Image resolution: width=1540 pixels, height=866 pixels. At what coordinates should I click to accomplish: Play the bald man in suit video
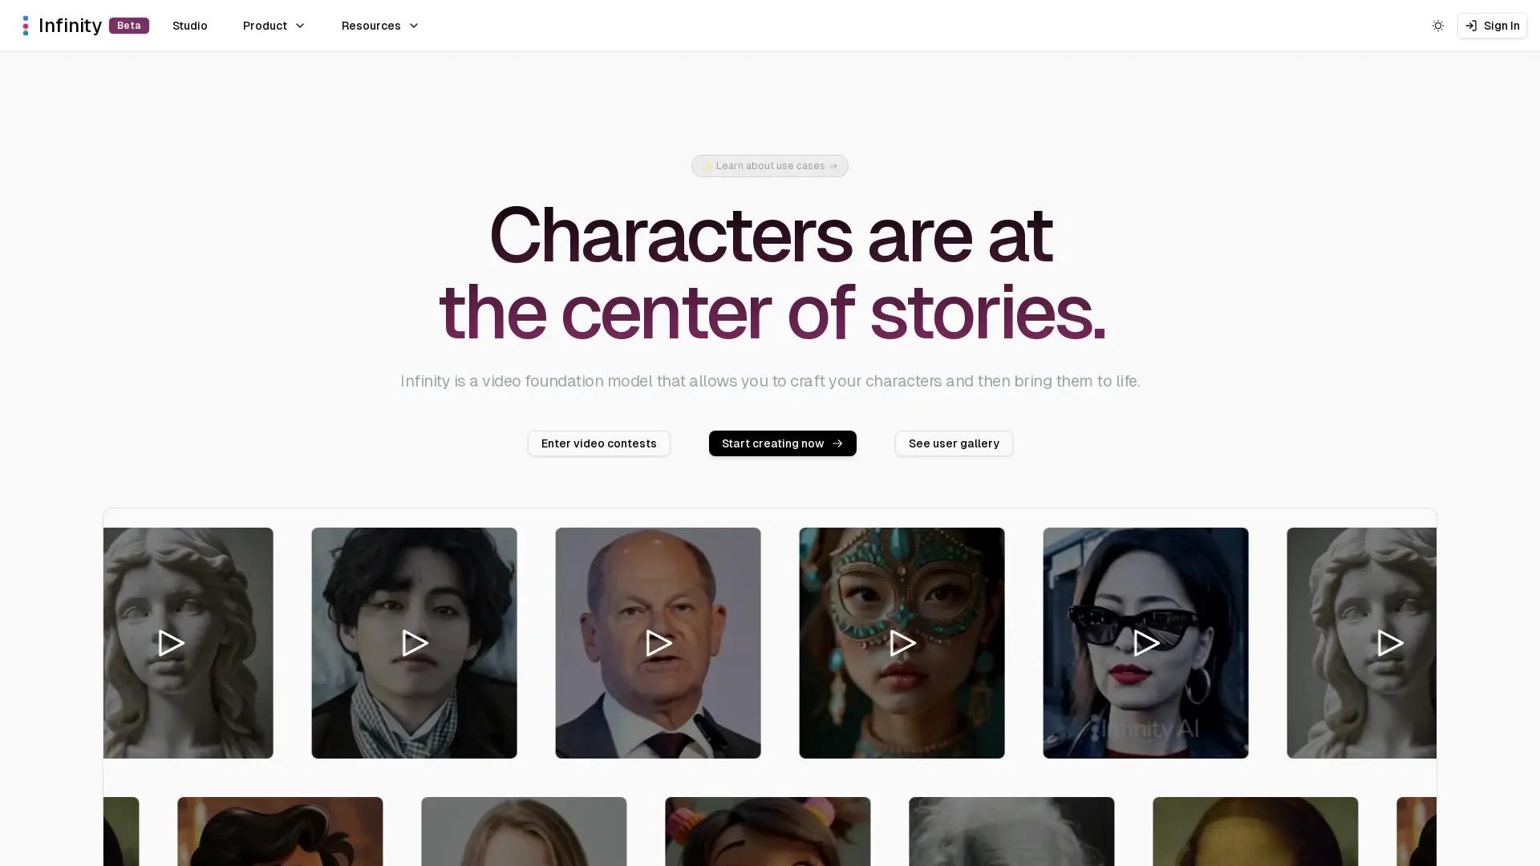click(x=659, y=643)
